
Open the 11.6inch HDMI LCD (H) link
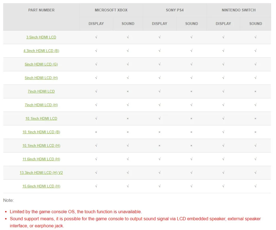click(x=41, y=159)
